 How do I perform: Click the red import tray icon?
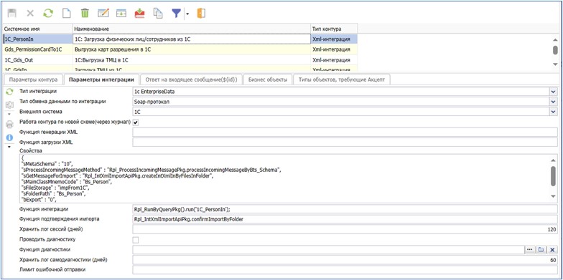(139, 13)
